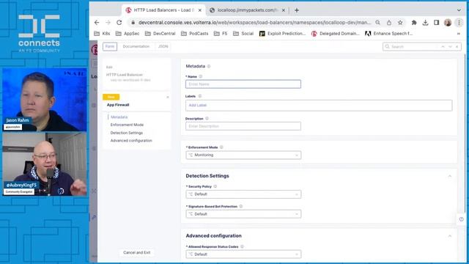Open Allowed Response Status Codes dropdown
Screen dimensions: 469x264
[243, 254]
